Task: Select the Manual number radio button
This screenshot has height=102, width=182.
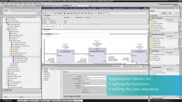Action: click(82, 90)
